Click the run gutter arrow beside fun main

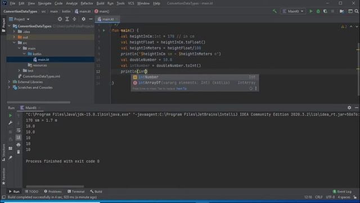pos(103,30)
